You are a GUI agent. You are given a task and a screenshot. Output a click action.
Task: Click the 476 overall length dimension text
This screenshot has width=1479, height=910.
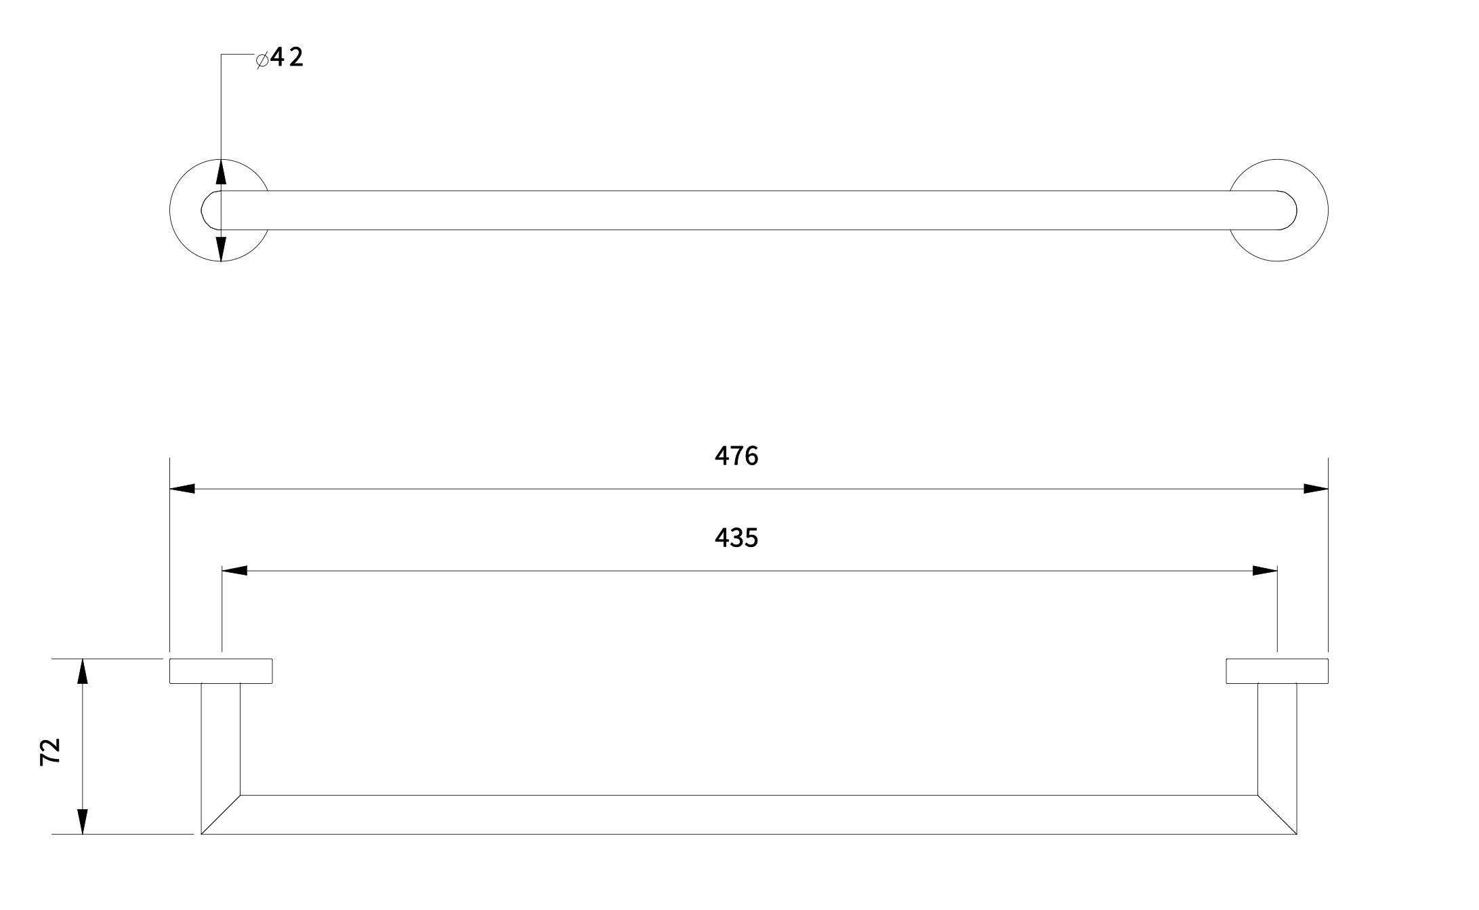(736, 456)
